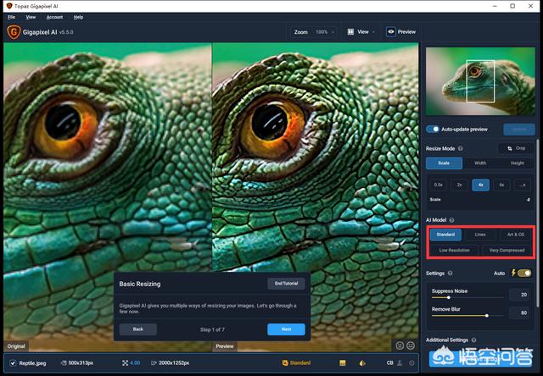This screenshot has height=376, width=543.
Task: Click the happy face feedback icon
Action: click(400, 346)
